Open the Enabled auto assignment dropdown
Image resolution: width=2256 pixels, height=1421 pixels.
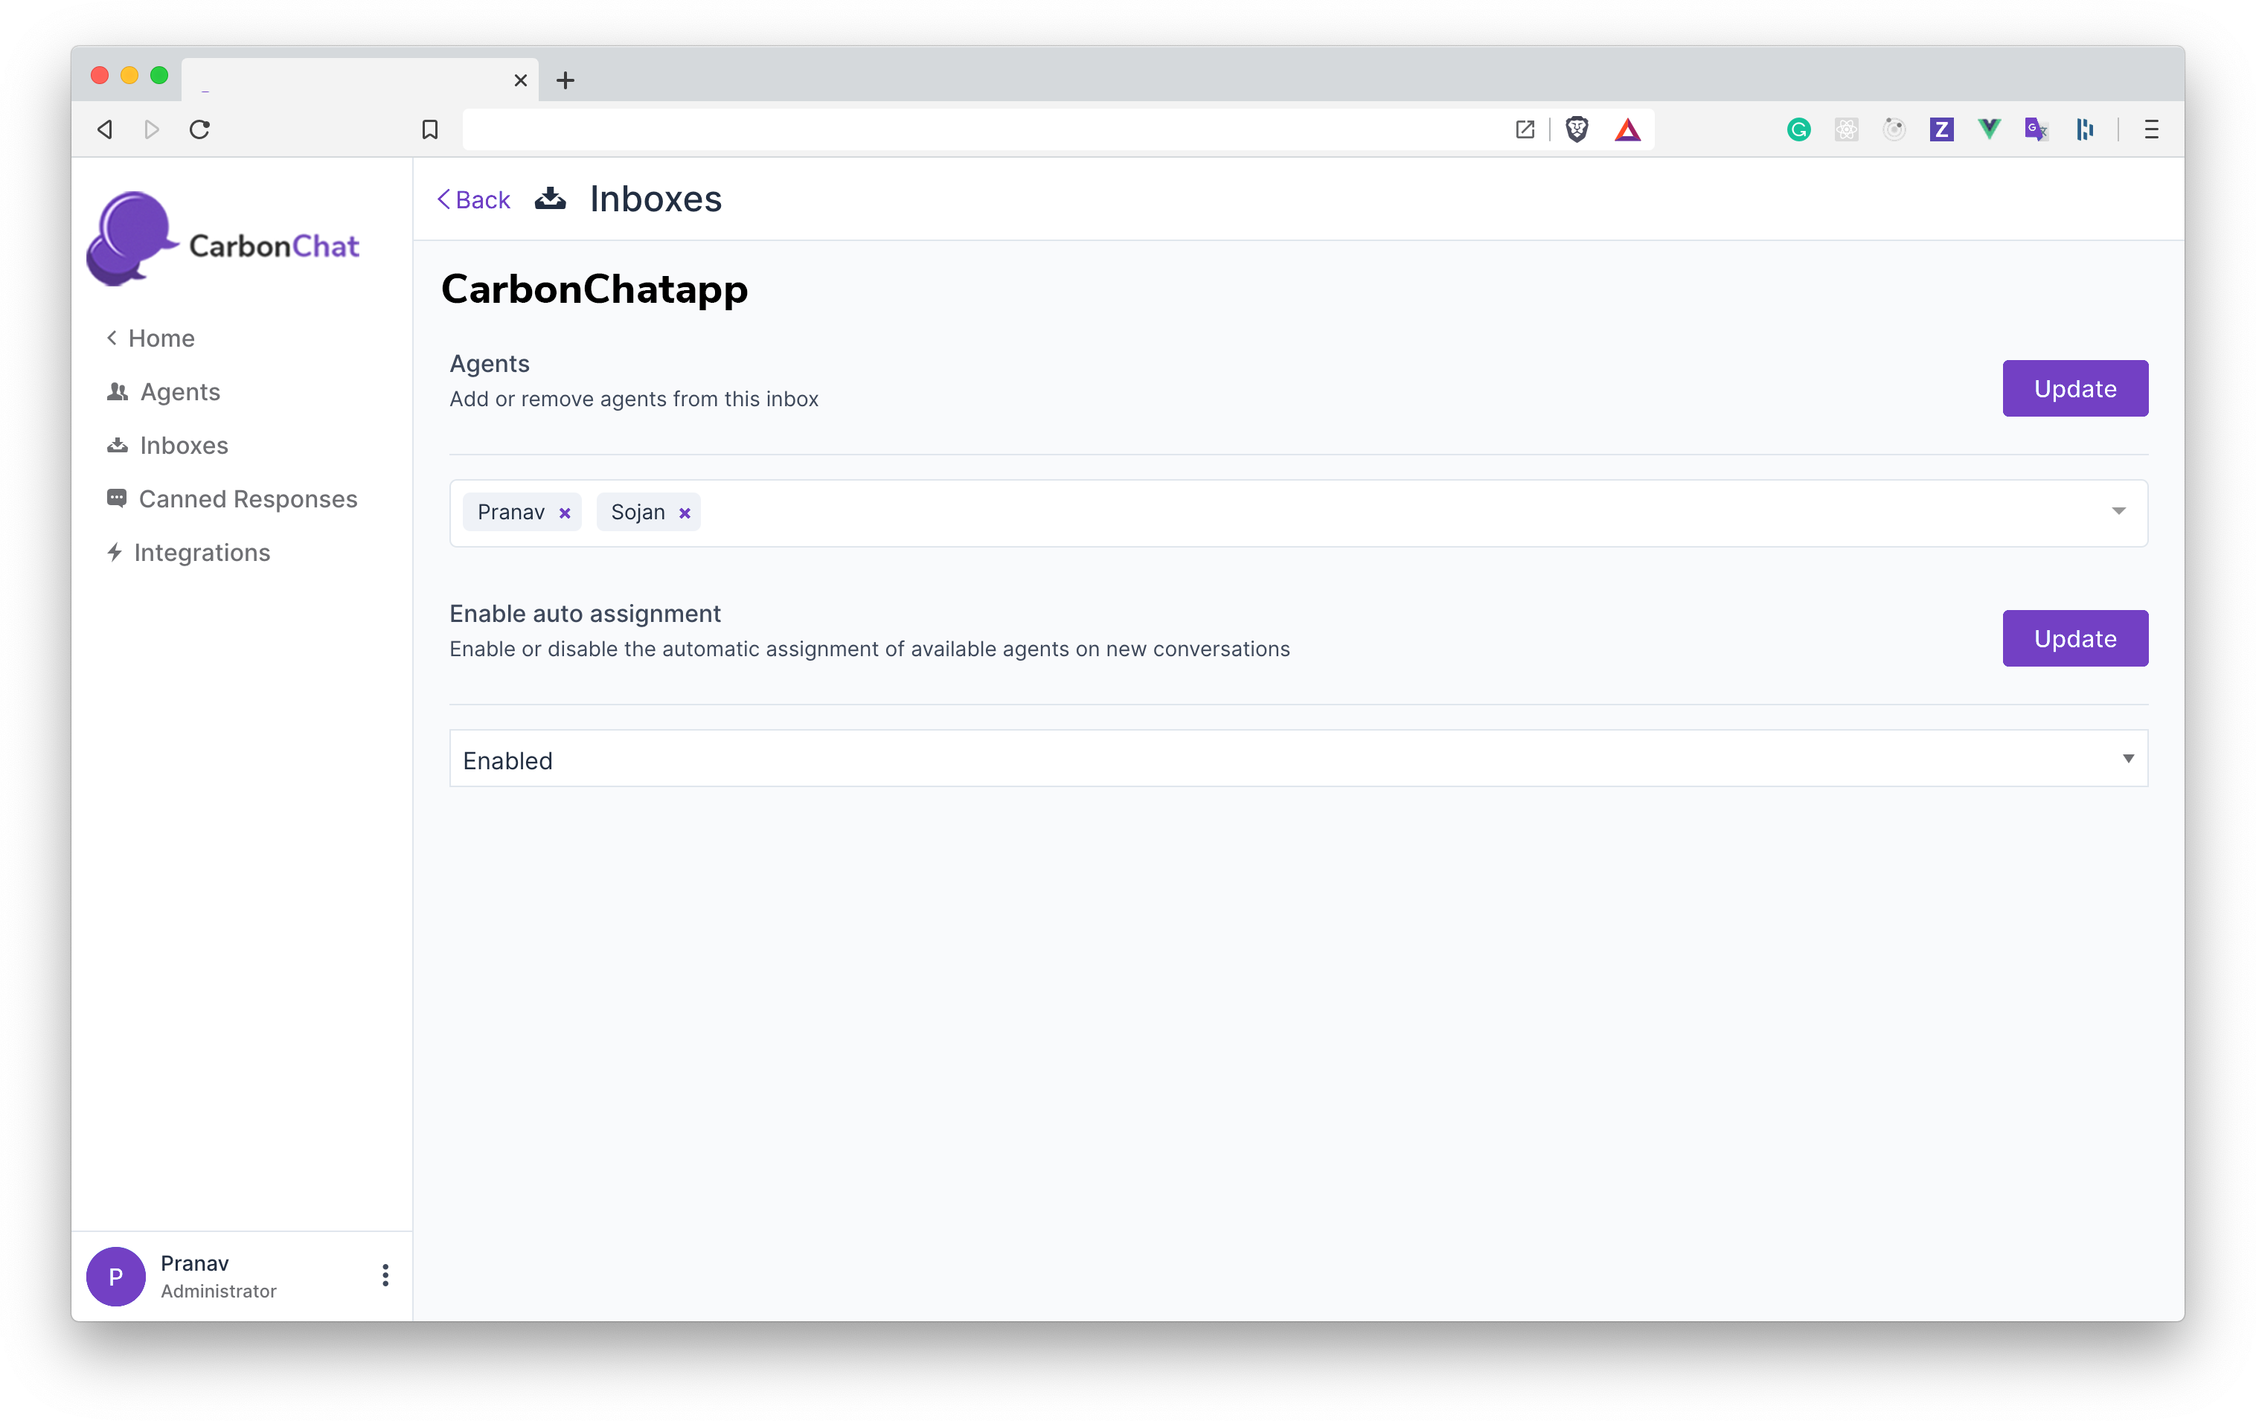1298,759
